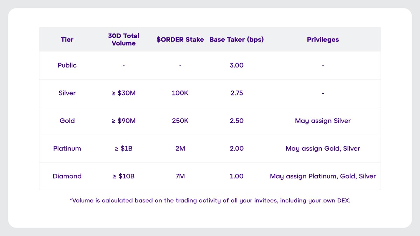Image resolution: width=420 pixels, height=236 pixels.
Task: Select the Public tier name cell
Action: pyautogui.click(x=67, y=65)
